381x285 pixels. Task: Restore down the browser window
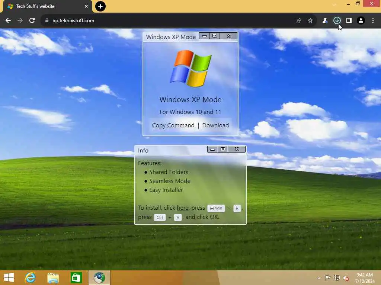coord(358,4)
